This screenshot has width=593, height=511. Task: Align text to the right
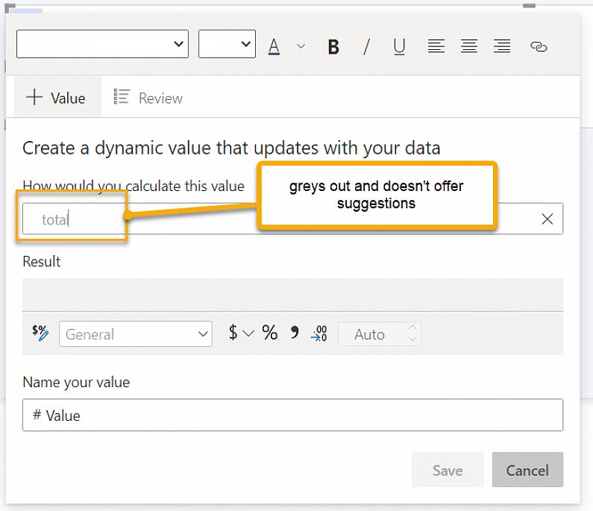[502, 46]
